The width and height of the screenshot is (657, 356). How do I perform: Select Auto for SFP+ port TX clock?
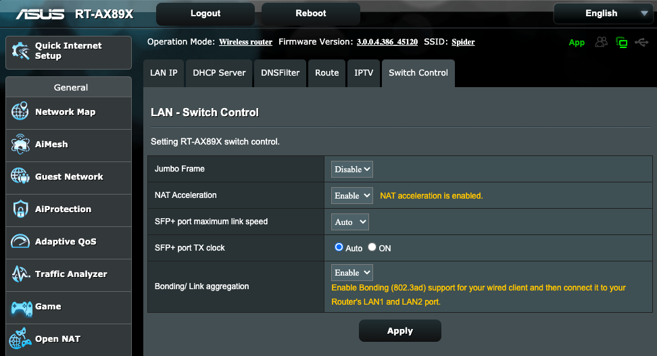pyautogui.click(x=339, y=247)
